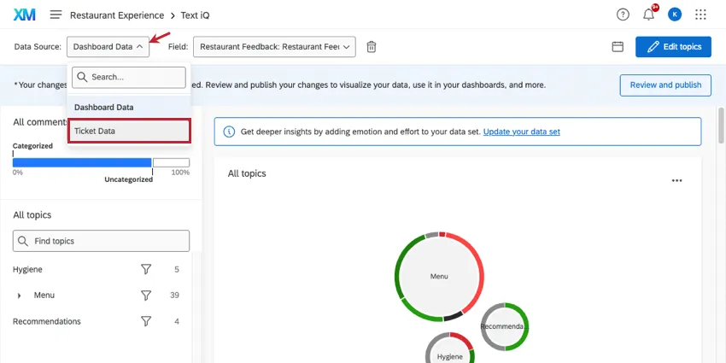This screenshot has width=726, height=363.
Task: Click the Find topics search field
Action: (x=102, y=241)
